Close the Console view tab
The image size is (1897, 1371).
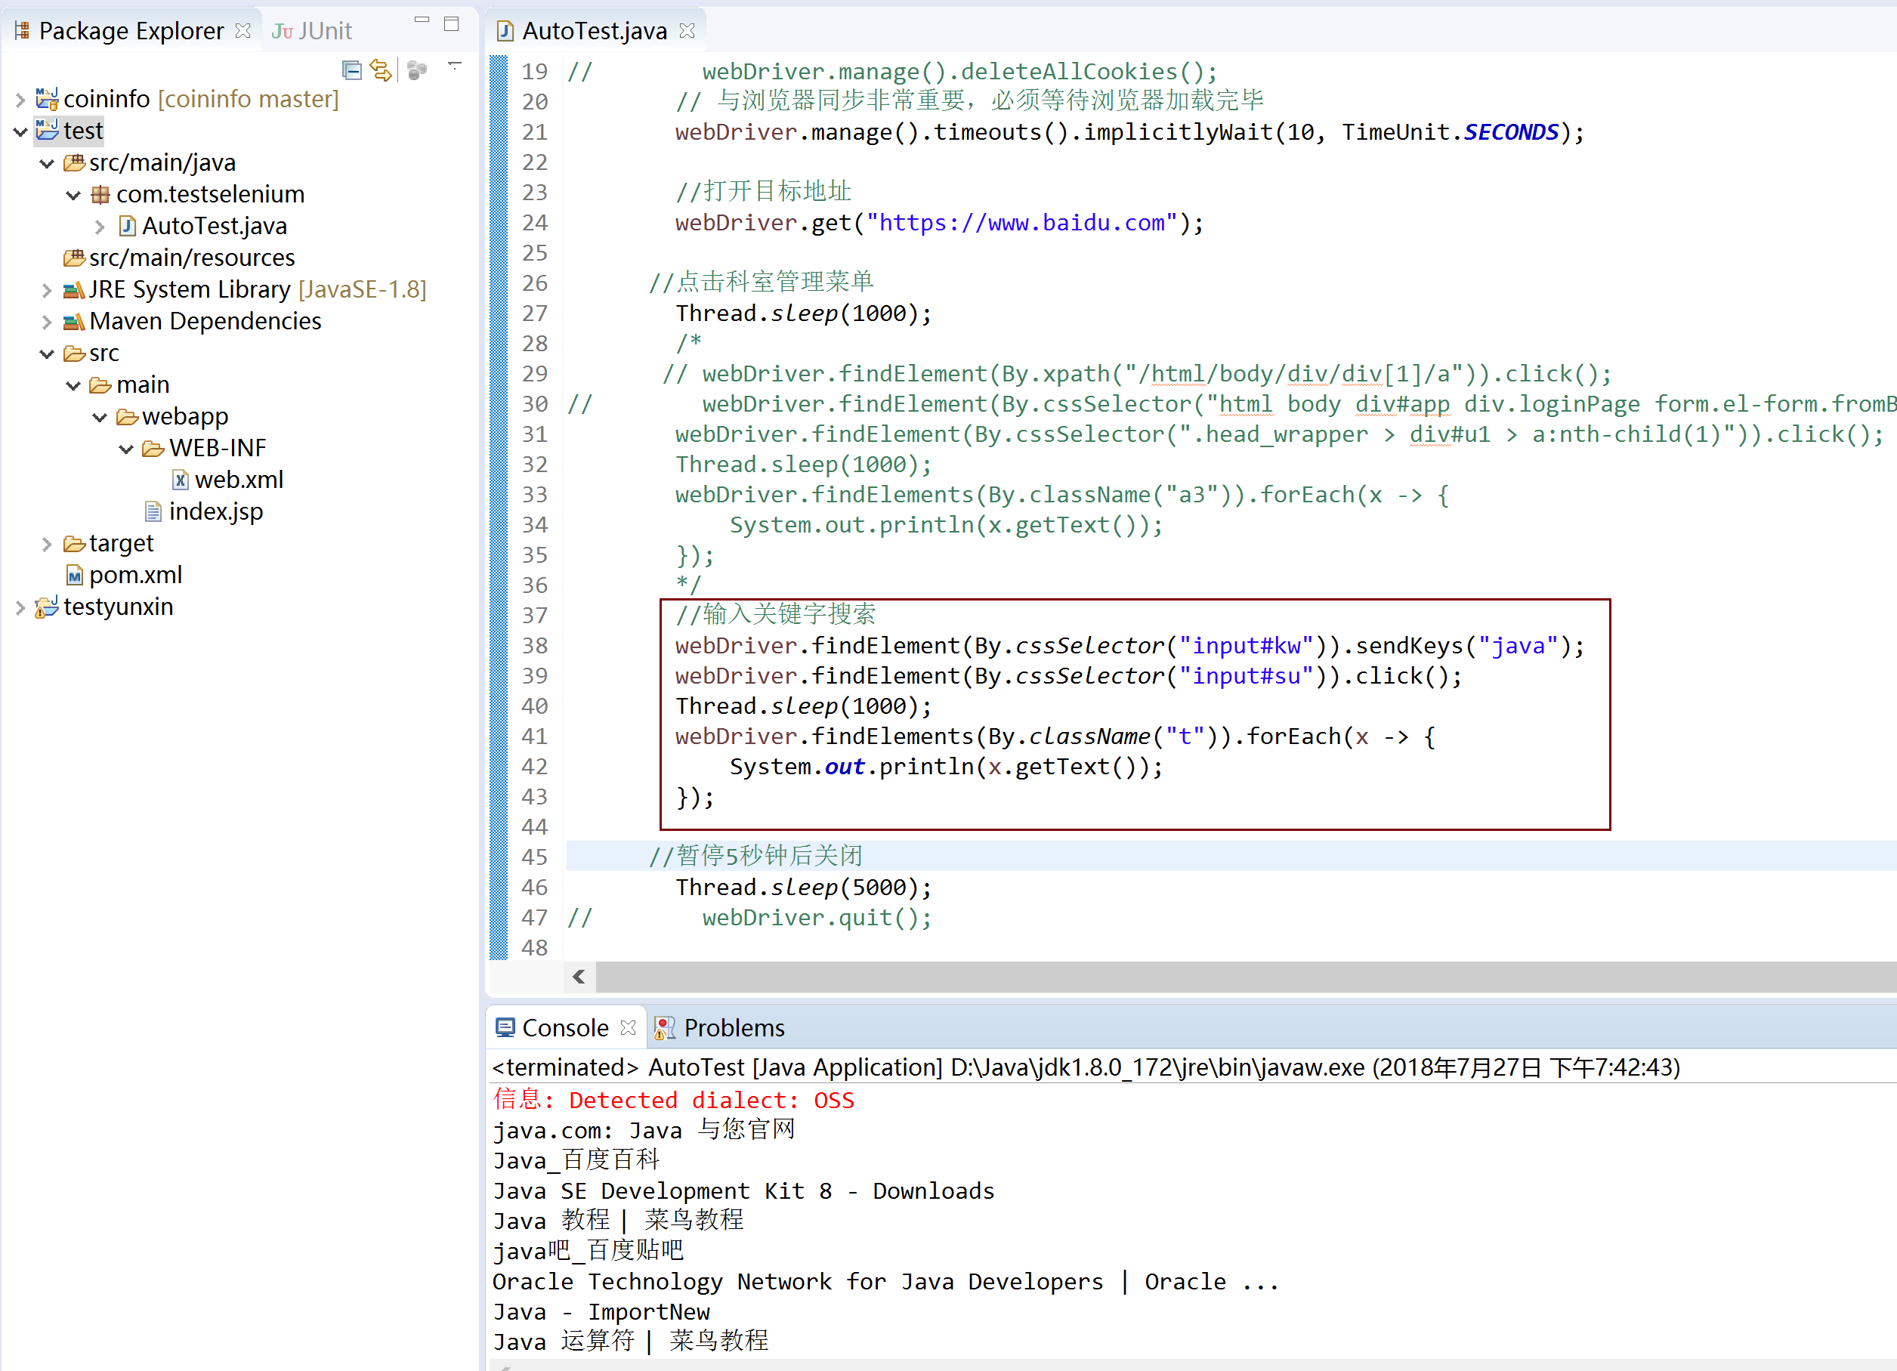coord(629,1027)
